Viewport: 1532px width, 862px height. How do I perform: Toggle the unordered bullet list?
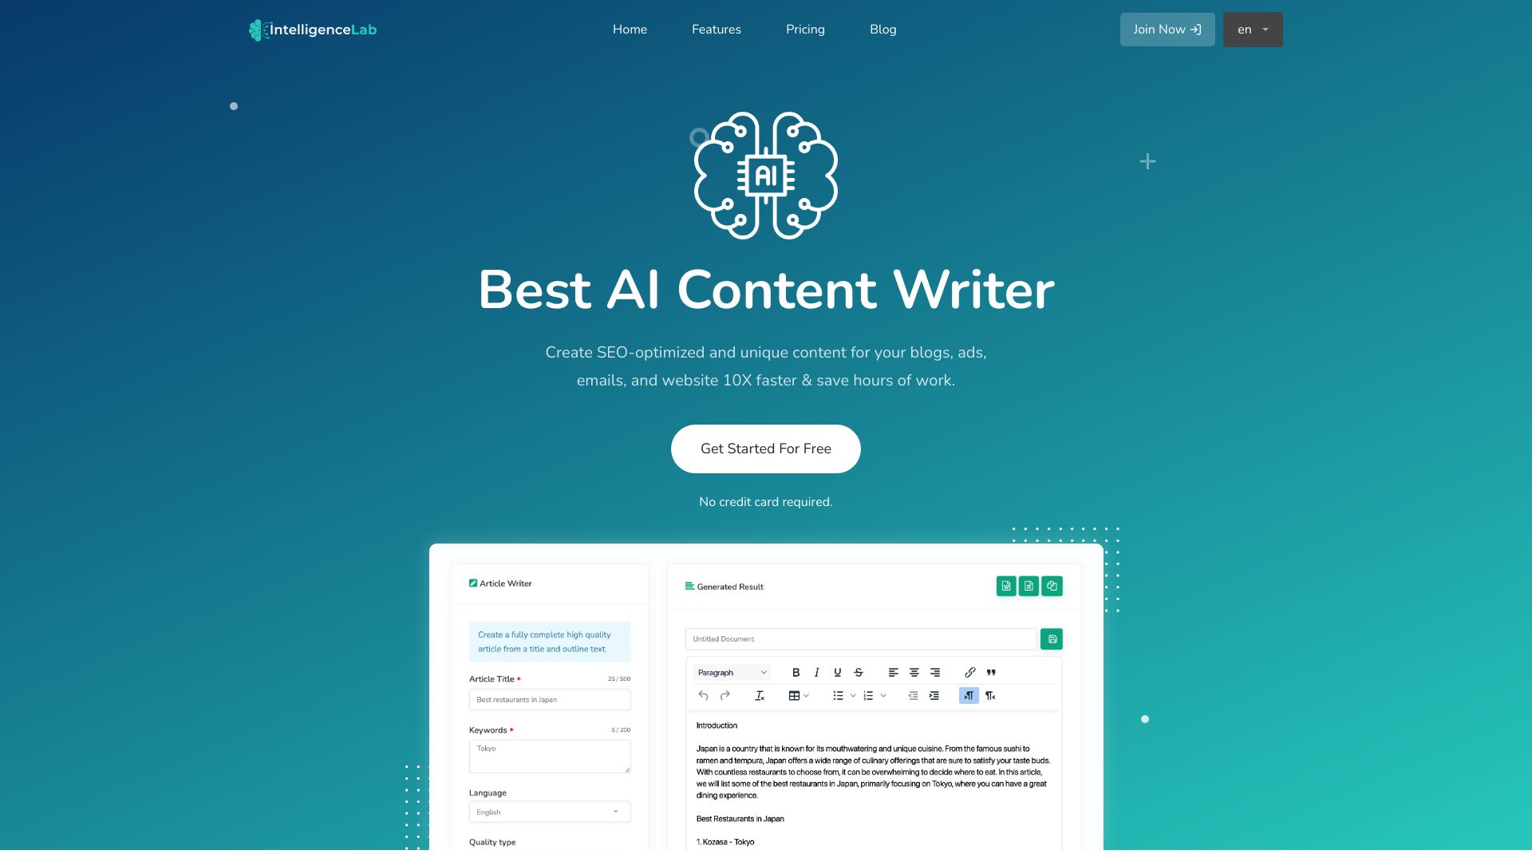838,696
